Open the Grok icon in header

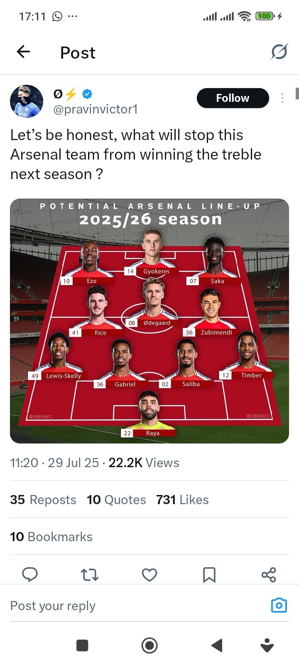pos(279,52)
